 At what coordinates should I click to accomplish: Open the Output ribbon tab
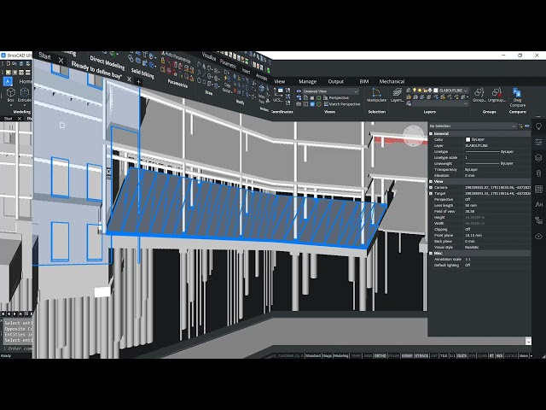click(335, 81)
